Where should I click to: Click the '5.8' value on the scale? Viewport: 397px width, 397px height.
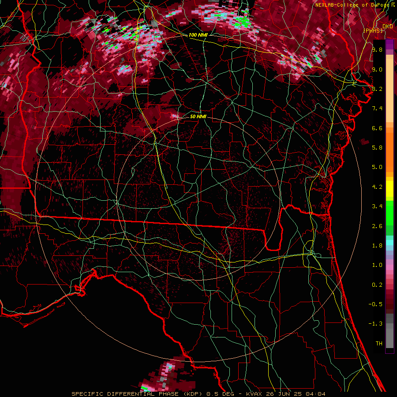377,148
